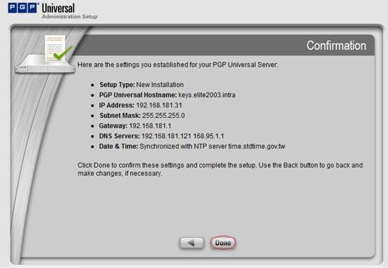The height and width of the screenshot is (268, 388).
Task: Click the server checklist confirmation icon
Action: [45, 54]
